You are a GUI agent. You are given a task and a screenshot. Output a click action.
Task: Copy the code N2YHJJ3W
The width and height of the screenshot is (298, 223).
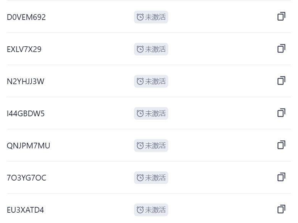281,81
